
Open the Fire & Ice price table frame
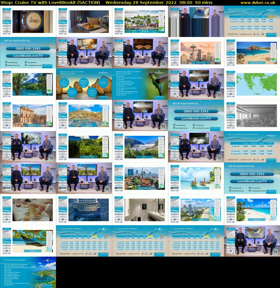click(x=252, y=147)
